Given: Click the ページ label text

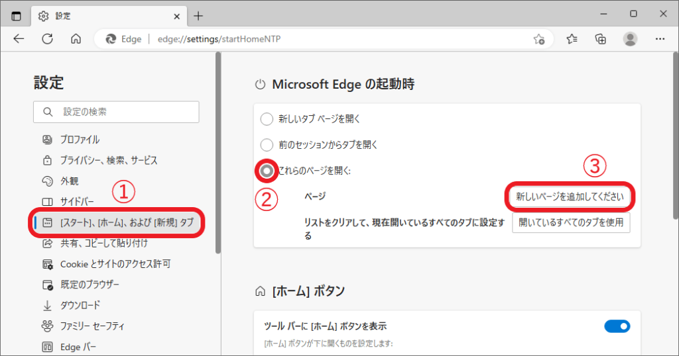Looking at the screenshot, I should tap(315, 197).
